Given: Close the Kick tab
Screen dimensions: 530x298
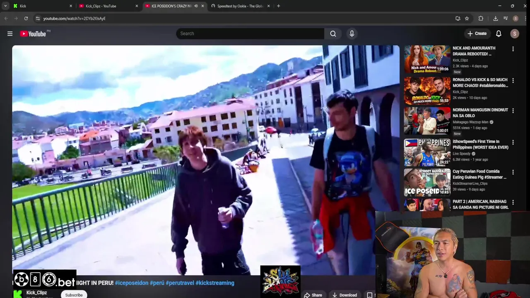Looking at the screenshot, I should pyautogui.click(x=71, y=6).
